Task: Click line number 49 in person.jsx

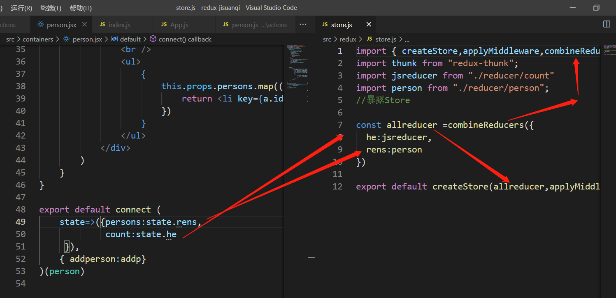Action: [21, 222]
